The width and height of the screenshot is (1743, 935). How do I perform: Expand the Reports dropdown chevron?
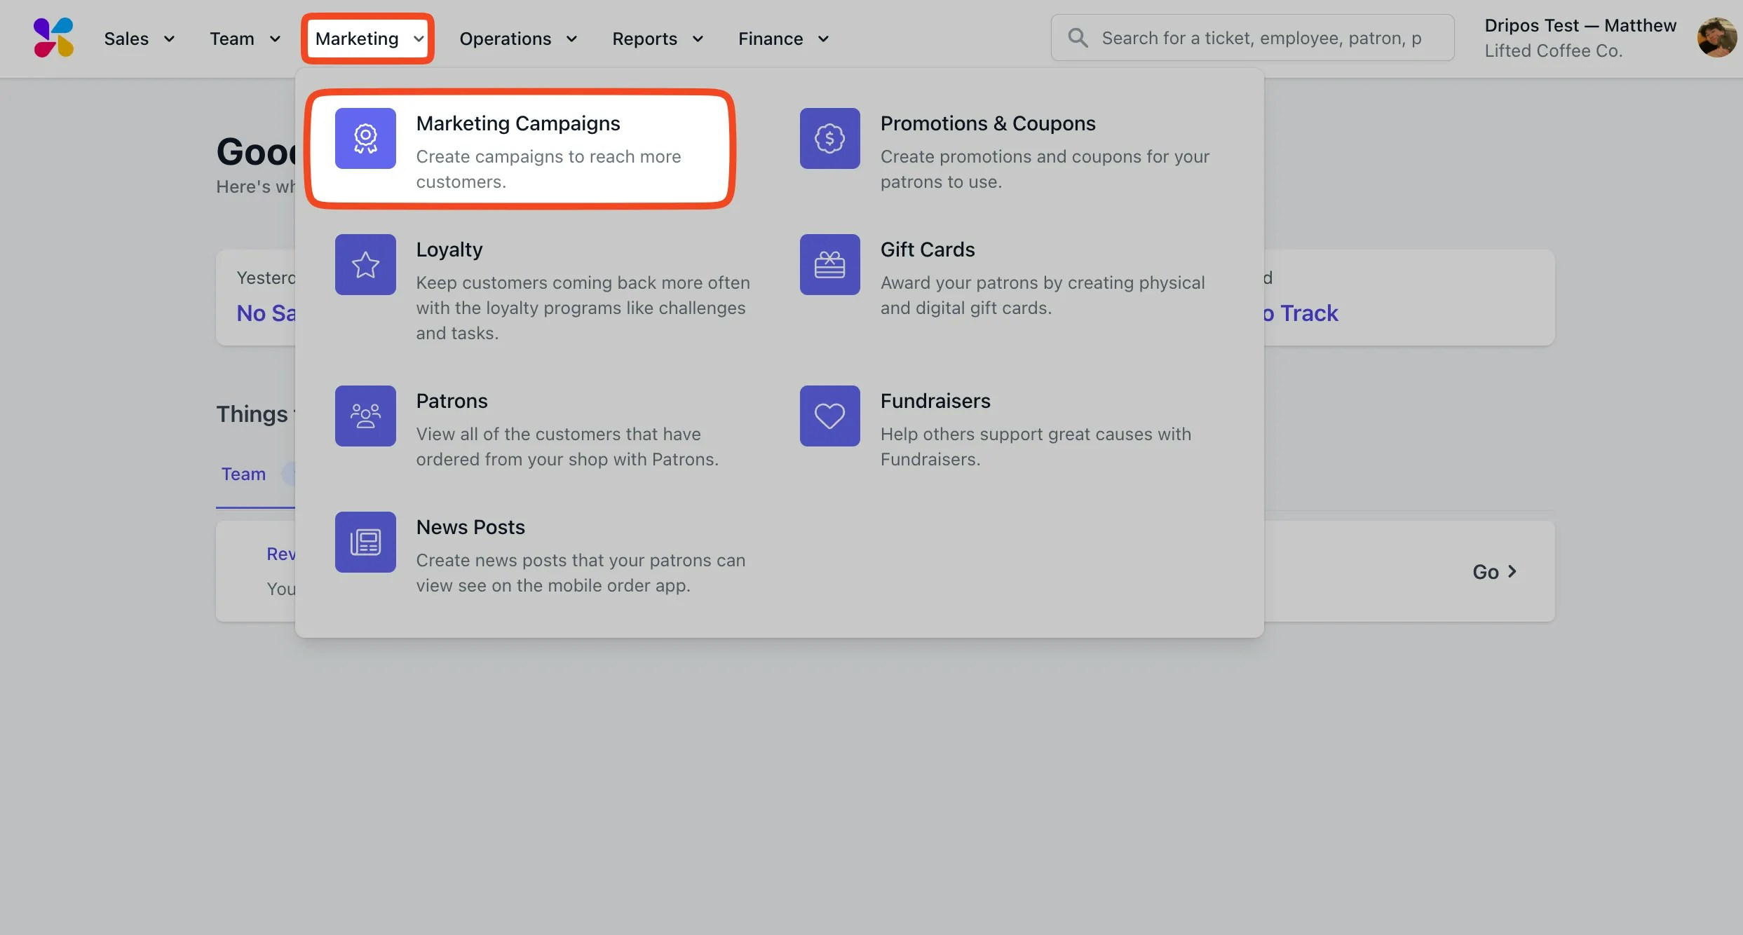point(697,39)
